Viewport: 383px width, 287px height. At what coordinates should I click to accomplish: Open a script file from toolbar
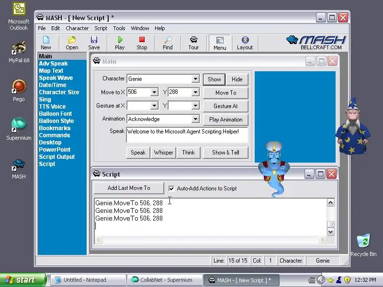click(x=72, y=43)
